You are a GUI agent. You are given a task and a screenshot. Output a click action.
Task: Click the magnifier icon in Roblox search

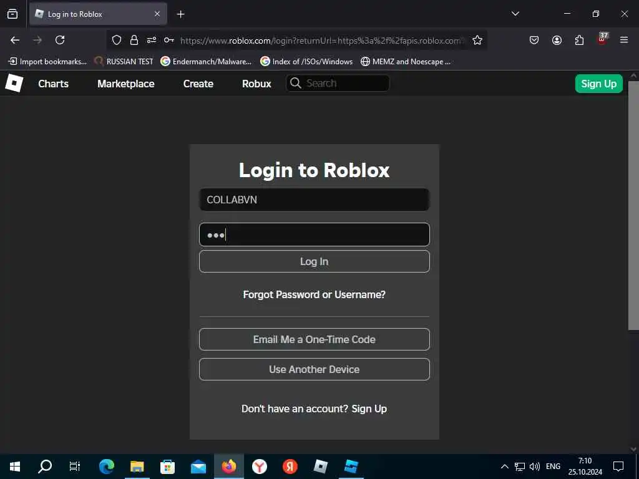[x=295, y=83]
